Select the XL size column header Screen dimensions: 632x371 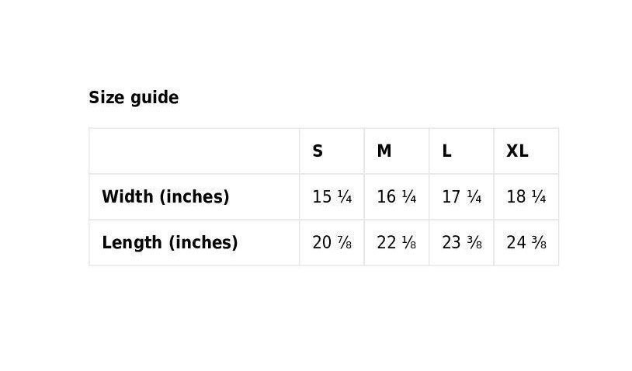[526, 151]
